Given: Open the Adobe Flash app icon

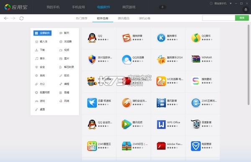Looking at the screenshot, I should tap(161, 146).
